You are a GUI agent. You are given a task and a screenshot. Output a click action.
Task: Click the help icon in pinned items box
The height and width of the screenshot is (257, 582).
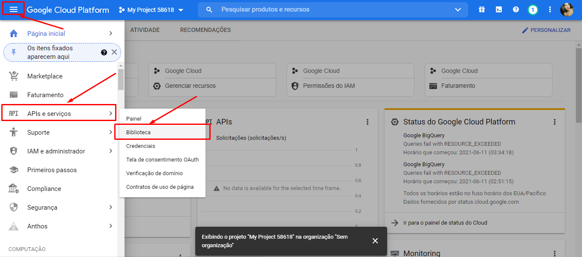click(x=104, y=52)
